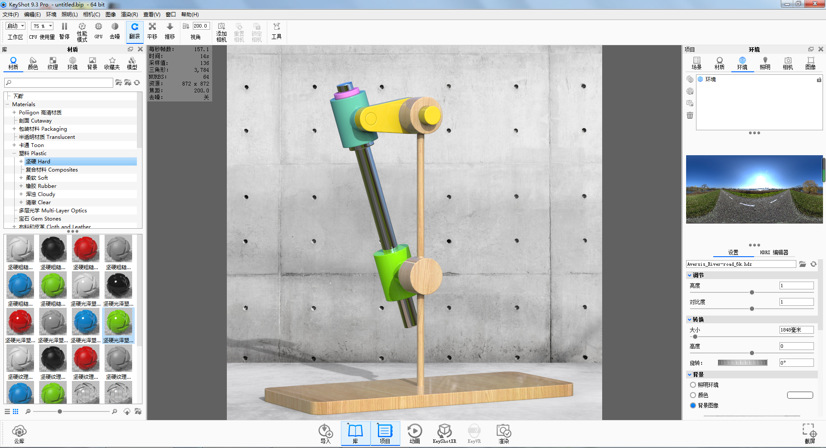Switch to the 照明 tab in project panel

[765, 63]
